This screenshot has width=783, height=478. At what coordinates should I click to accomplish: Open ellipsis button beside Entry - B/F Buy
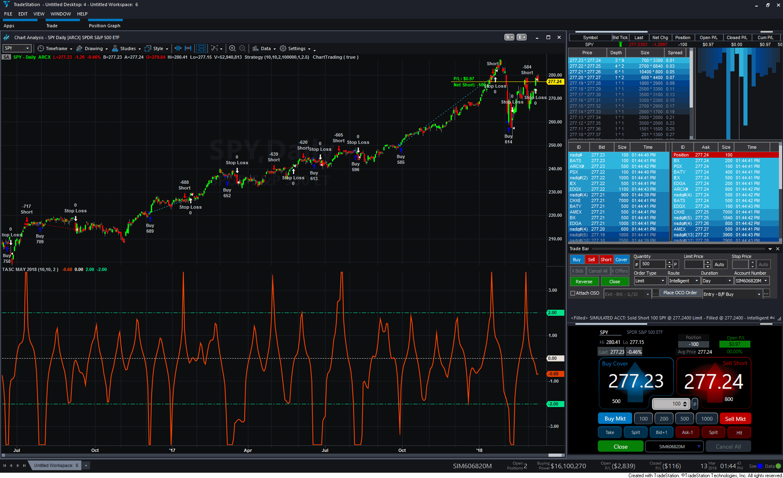click(x=766, y=293)
